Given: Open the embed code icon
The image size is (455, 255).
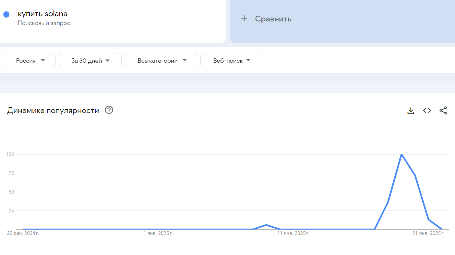Looking at the screenshot, I should [x=427, y=111].
